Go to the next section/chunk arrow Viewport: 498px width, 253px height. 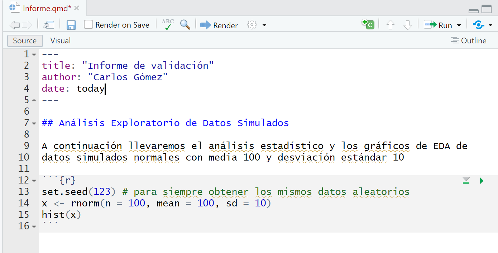(407, 25)
